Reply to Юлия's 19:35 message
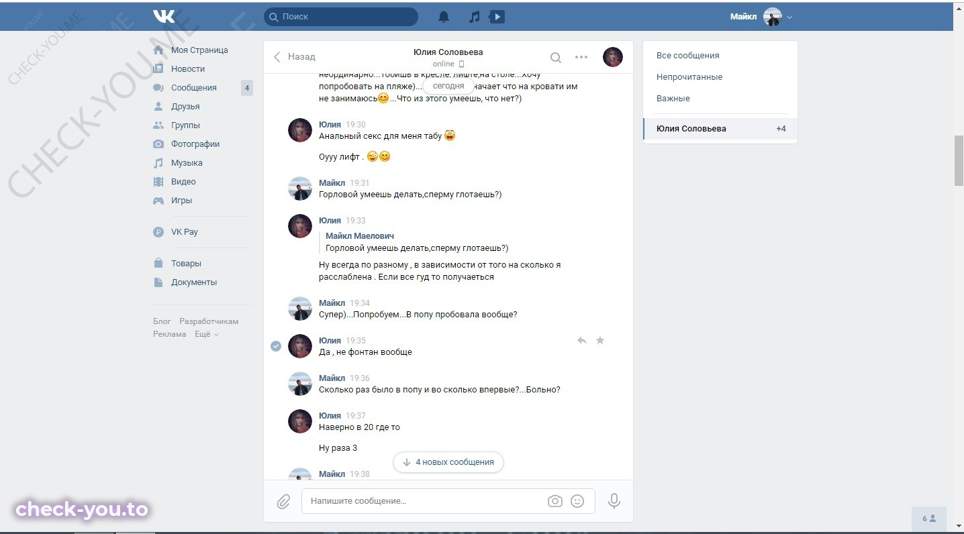This screenshot has width=964, height=534. (582, 341)
